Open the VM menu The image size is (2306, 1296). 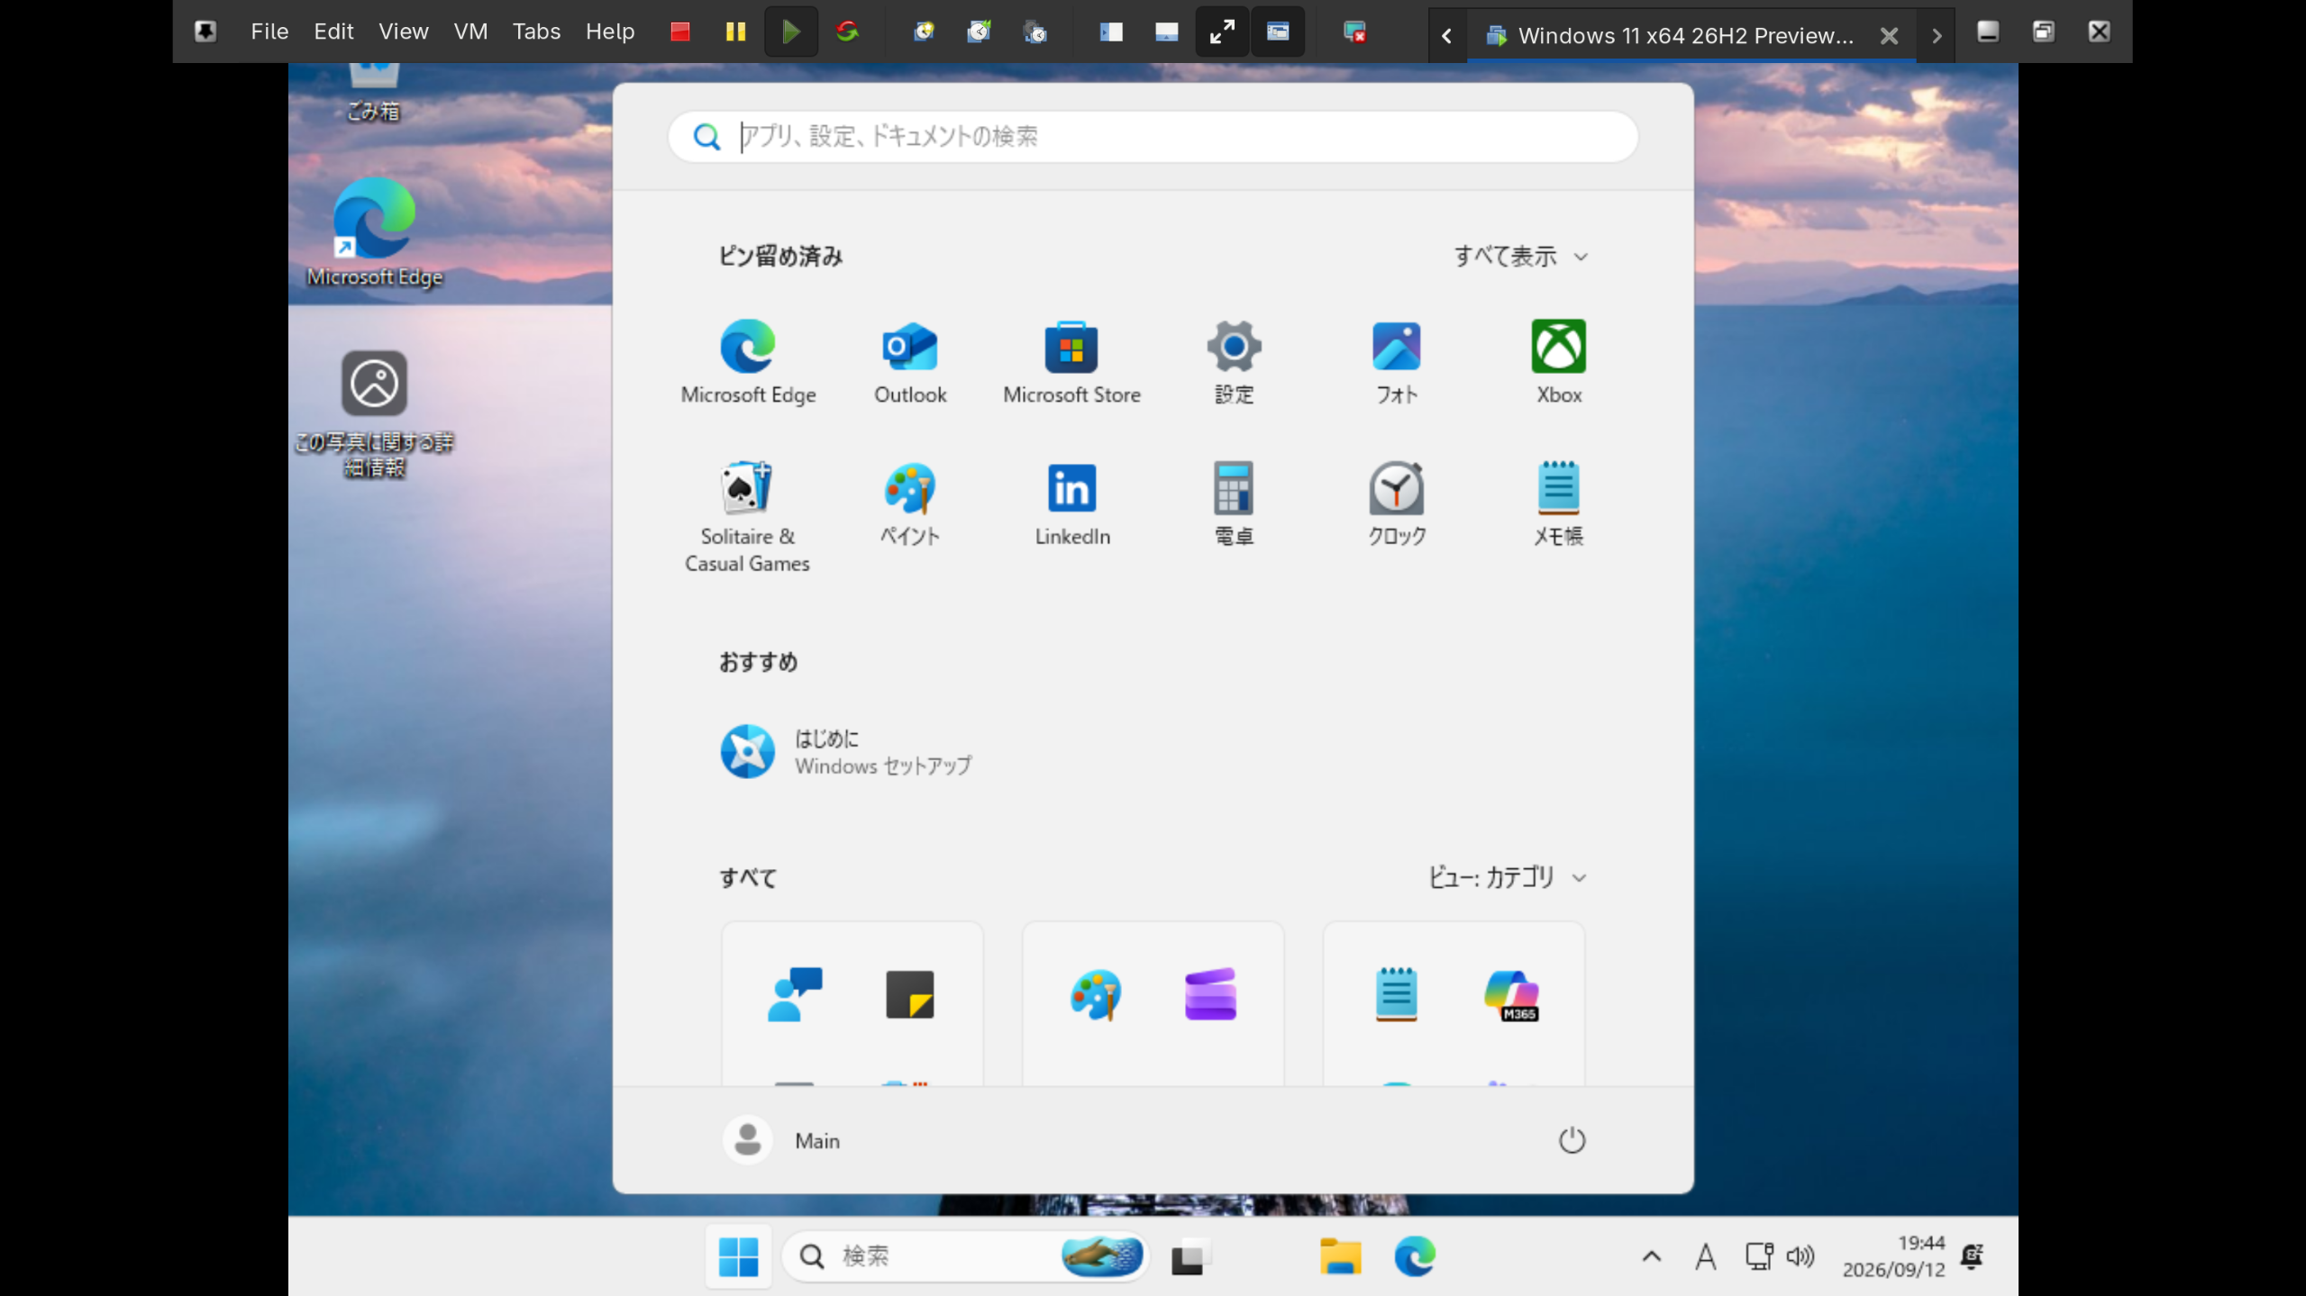[470, 32]
